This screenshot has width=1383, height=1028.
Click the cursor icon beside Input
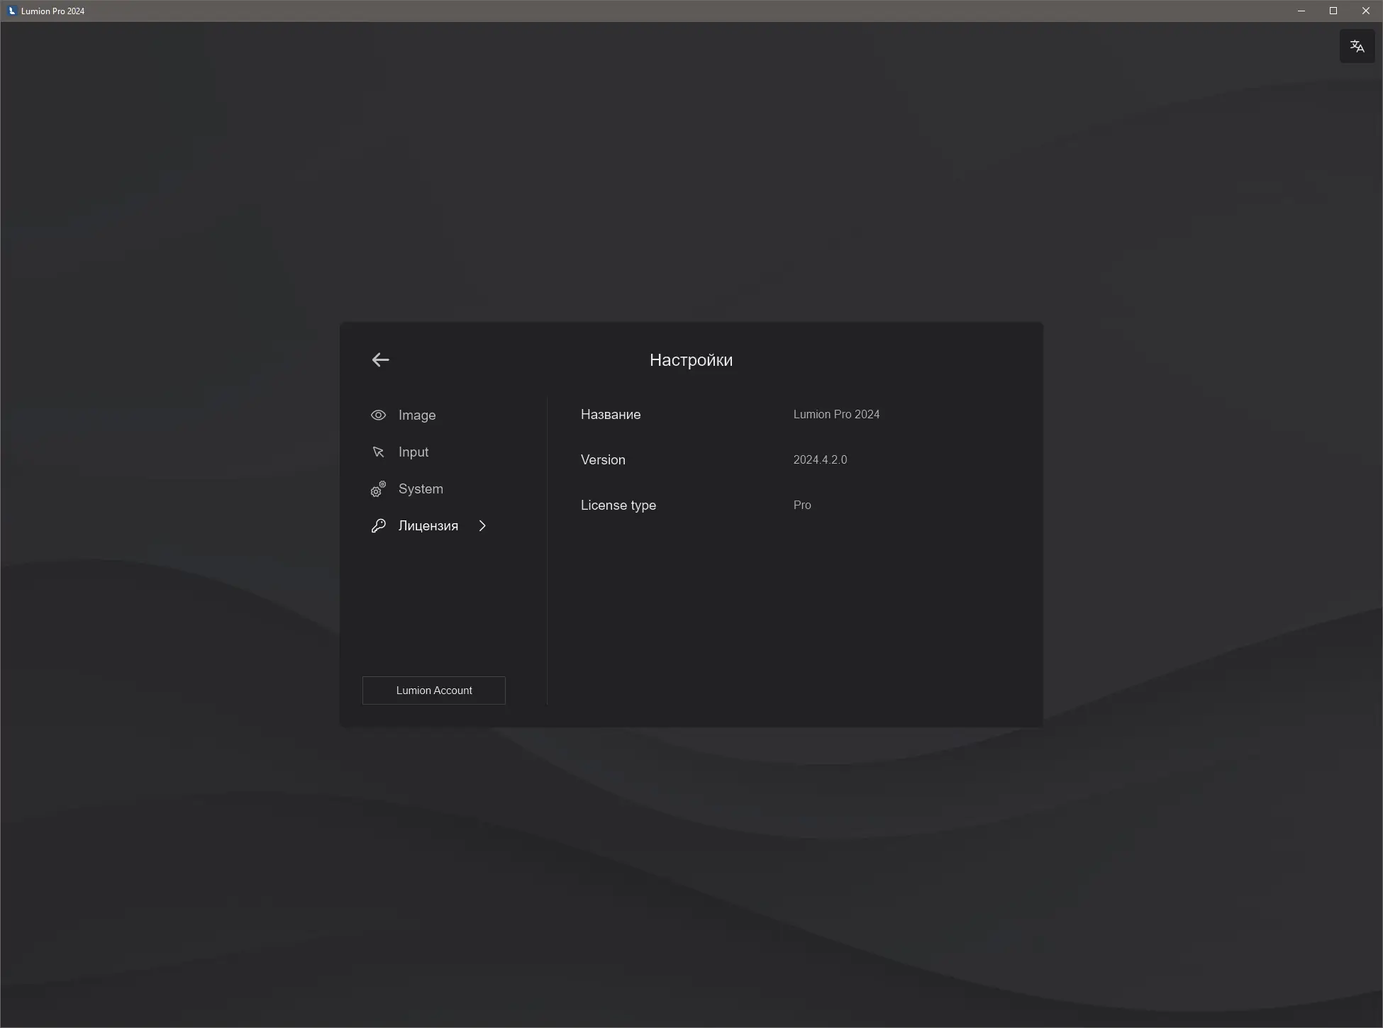378,452
